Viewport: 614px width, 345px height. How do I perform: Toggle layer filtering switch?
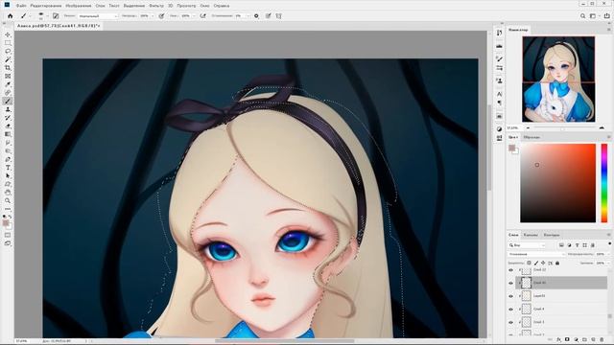(610, 243)
